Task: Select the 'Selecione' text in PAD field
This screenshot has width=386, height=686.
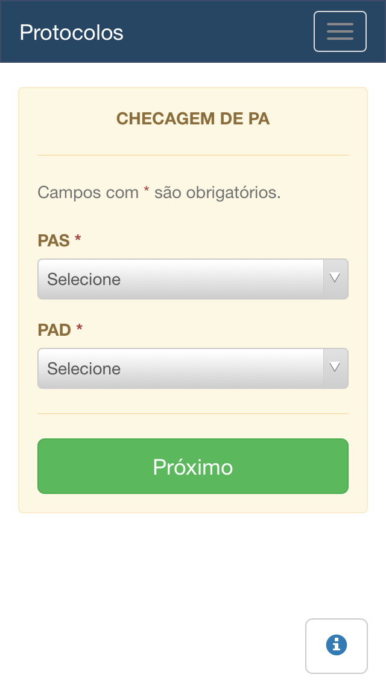Action: pos(84,369)
